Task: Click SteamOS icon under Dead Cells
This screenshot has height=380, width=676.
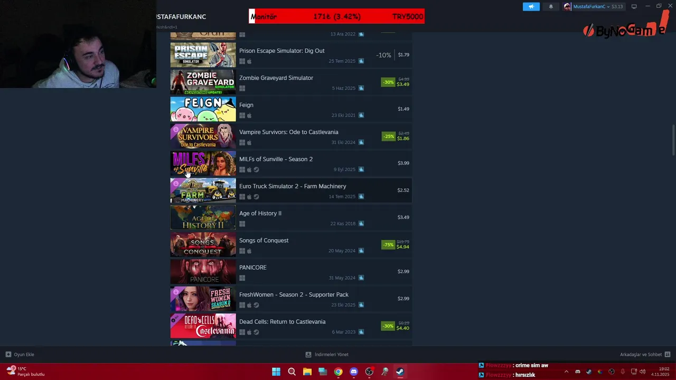Action: click(256, 332)
